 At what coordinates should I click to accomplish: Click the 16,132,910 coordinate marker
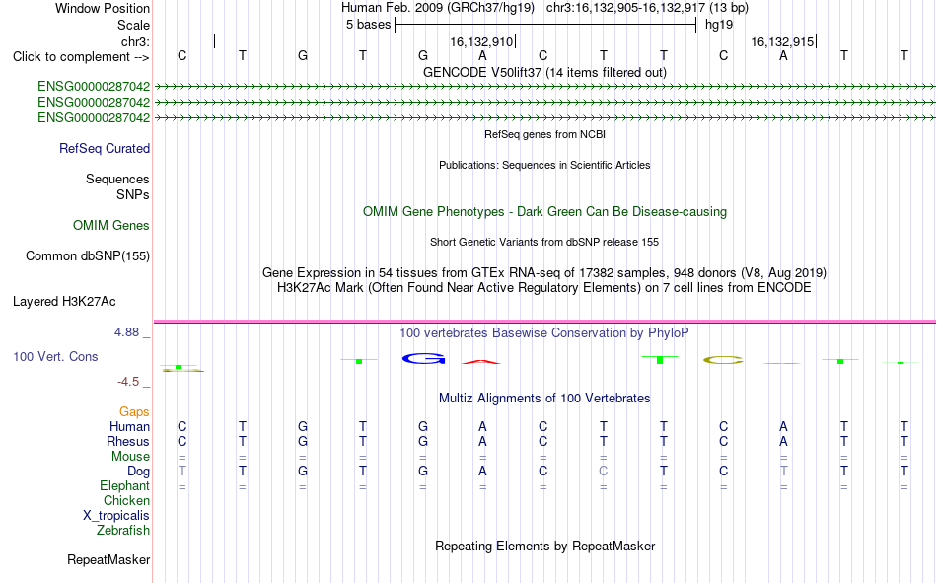481,41
